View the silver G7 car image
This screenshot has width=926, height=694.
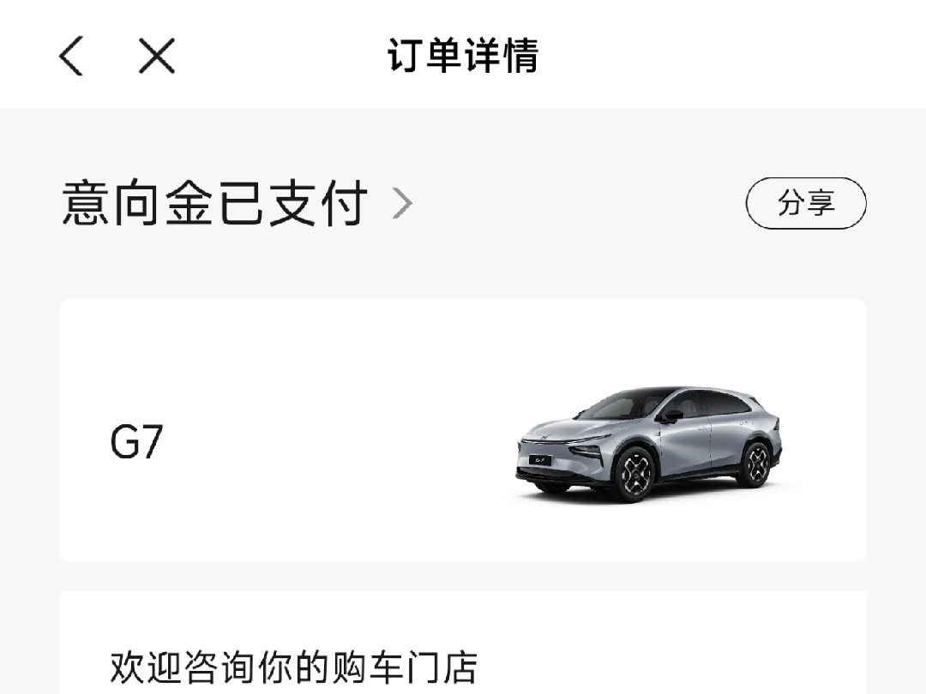coord(649,445)
